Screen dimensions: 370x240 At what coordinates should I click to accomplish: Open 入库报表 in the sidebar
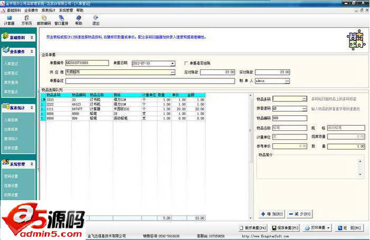[x=11, y=120]
